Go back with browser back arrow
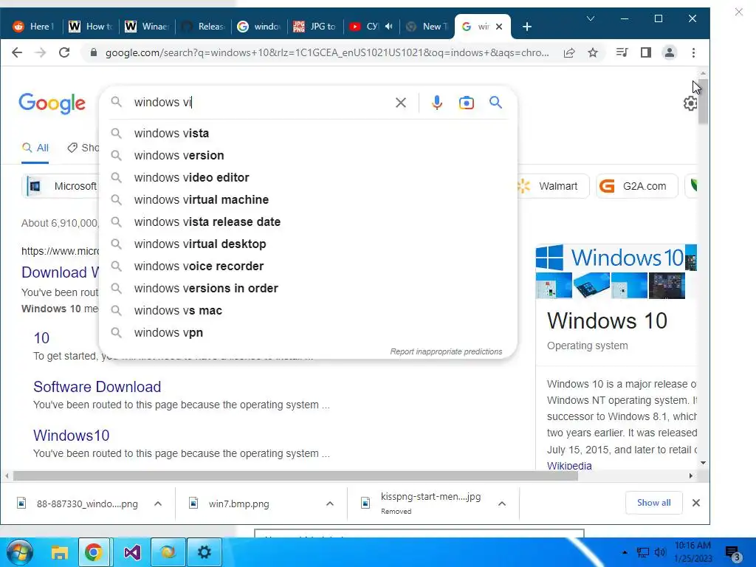Screen dimensions: 756x567 tap(17, 52)
